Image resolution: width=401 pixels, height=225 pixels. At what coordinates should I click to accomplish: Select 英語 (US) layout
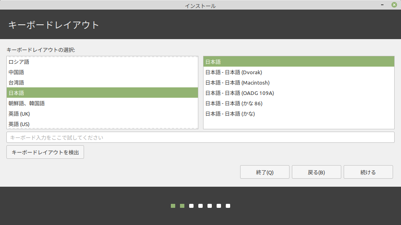point(102,124)
